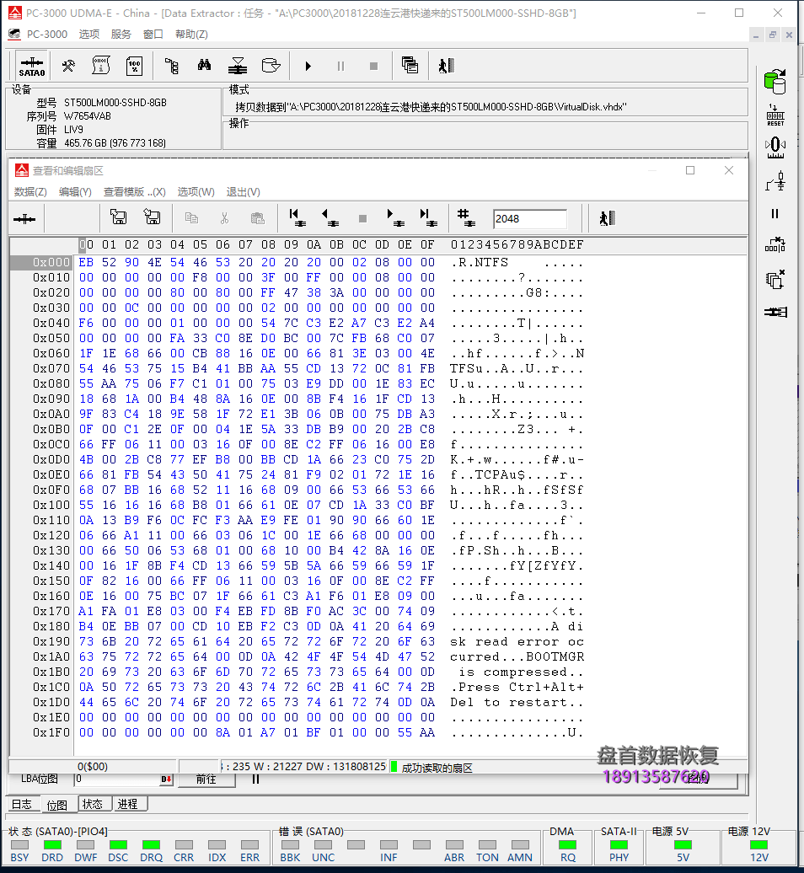The height and width of the screenshot is (873, 804).
Task: Open the 选项(W) menu in sector editor
Action: click(196, 192)
